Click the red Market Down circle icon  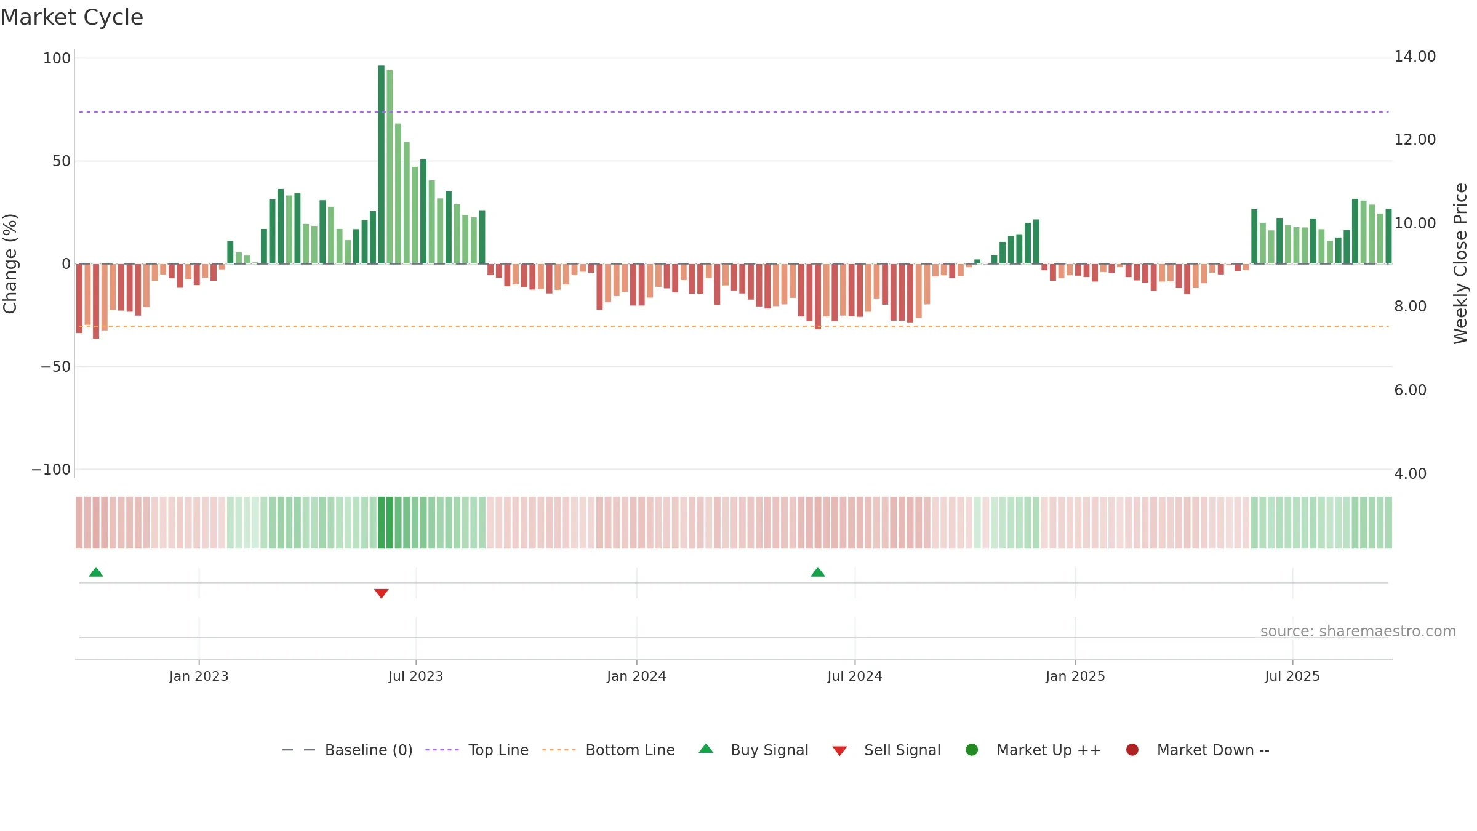(x=1132, y=750)
